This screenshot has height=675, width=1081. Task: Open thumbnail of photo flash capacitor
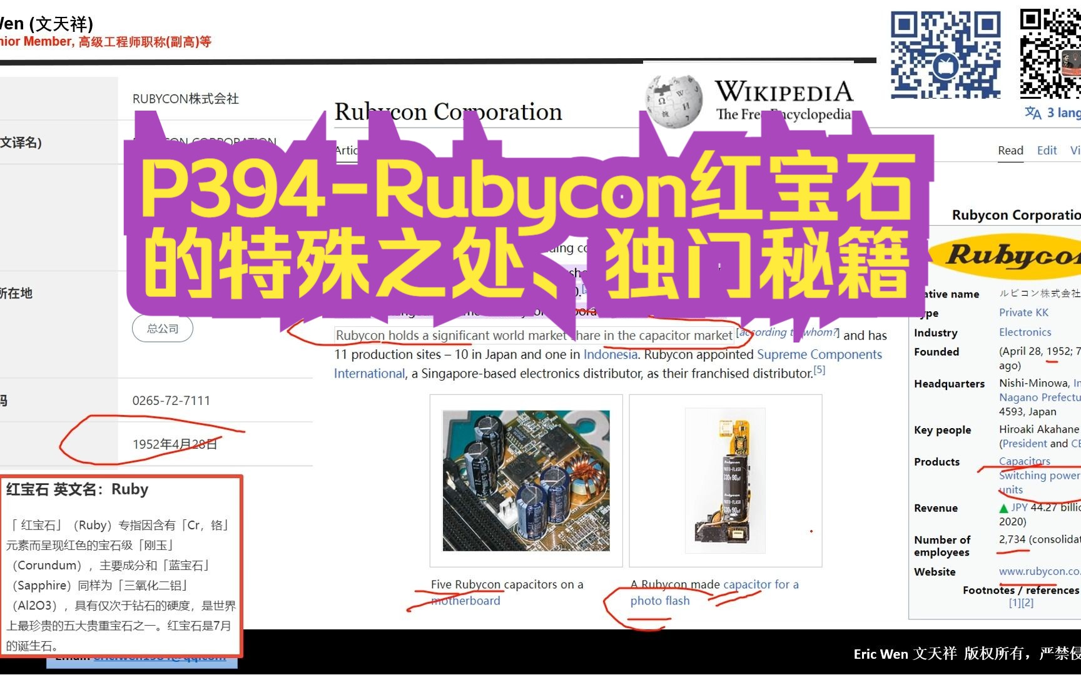[x=725, y=481]
